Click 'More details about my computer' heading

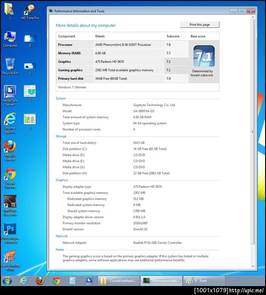pyautogui.click(x=86, y=25)
